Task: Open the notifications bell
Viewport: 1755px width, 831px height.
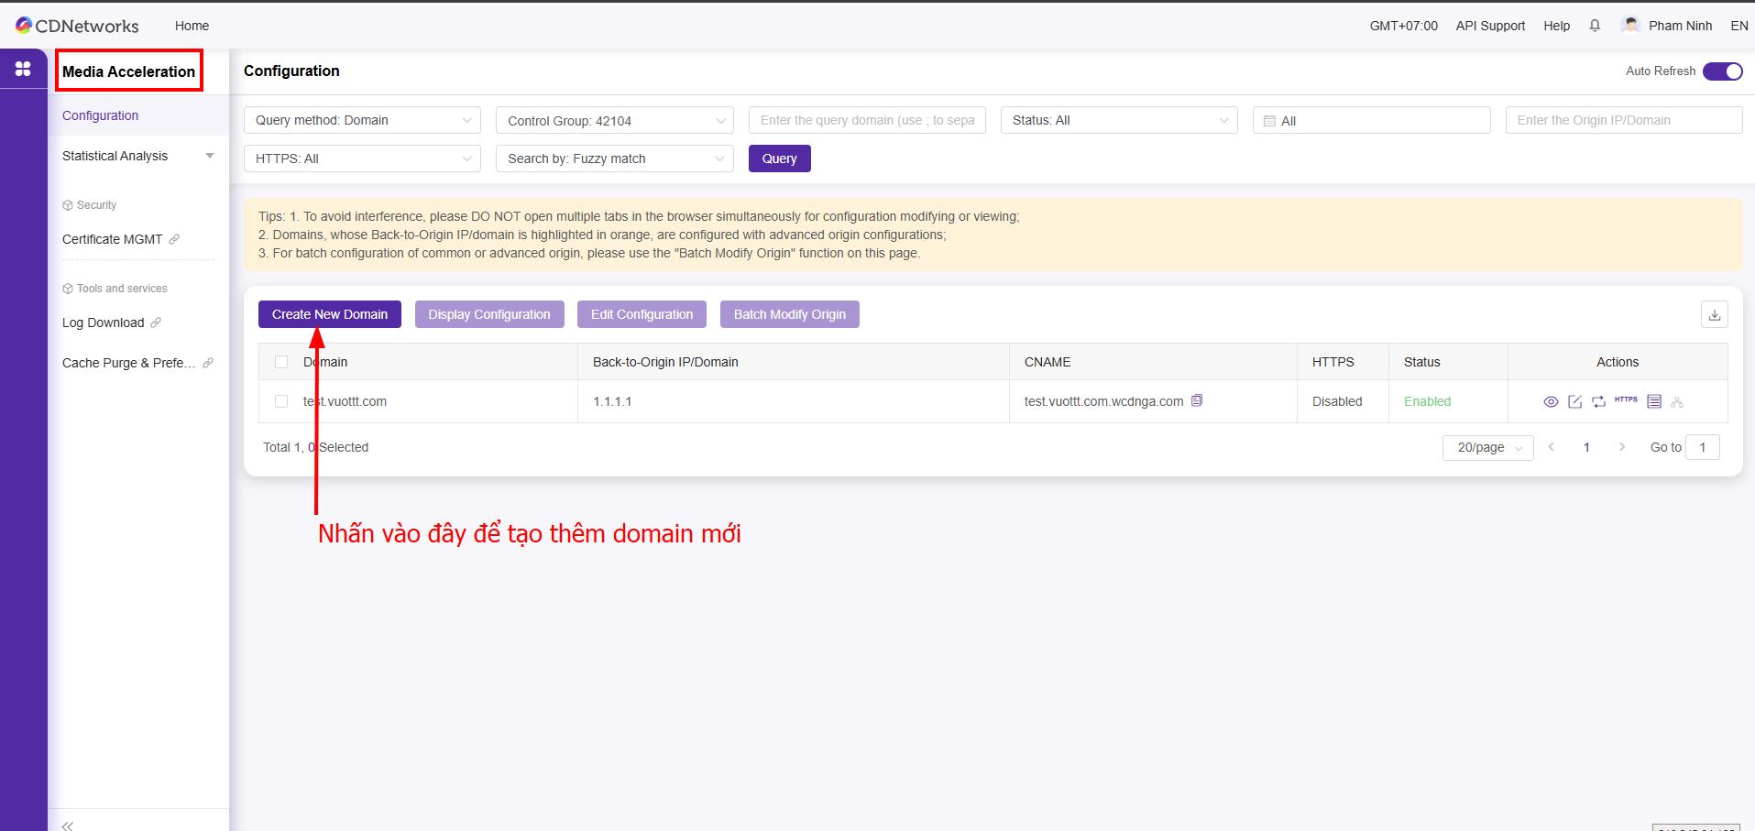Action: (x=1595, y=26)
